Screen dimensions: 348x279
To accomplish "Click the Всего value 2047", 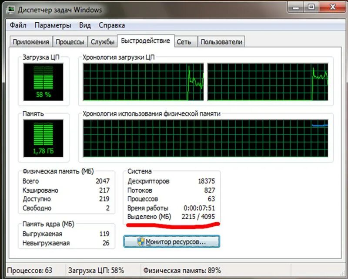I will 103,181.
